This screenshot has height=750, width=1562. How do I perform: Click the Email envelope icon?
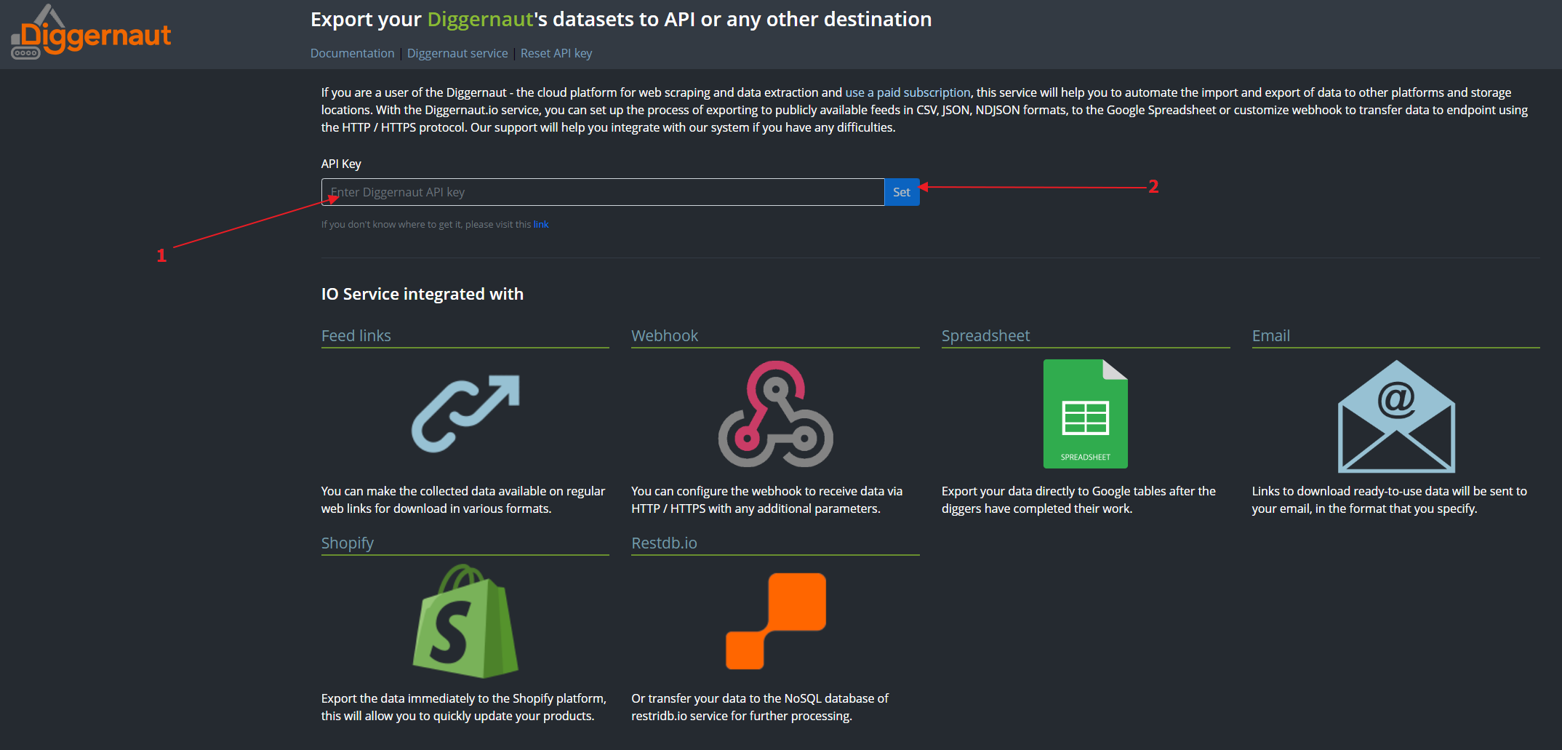point(1396,416)
